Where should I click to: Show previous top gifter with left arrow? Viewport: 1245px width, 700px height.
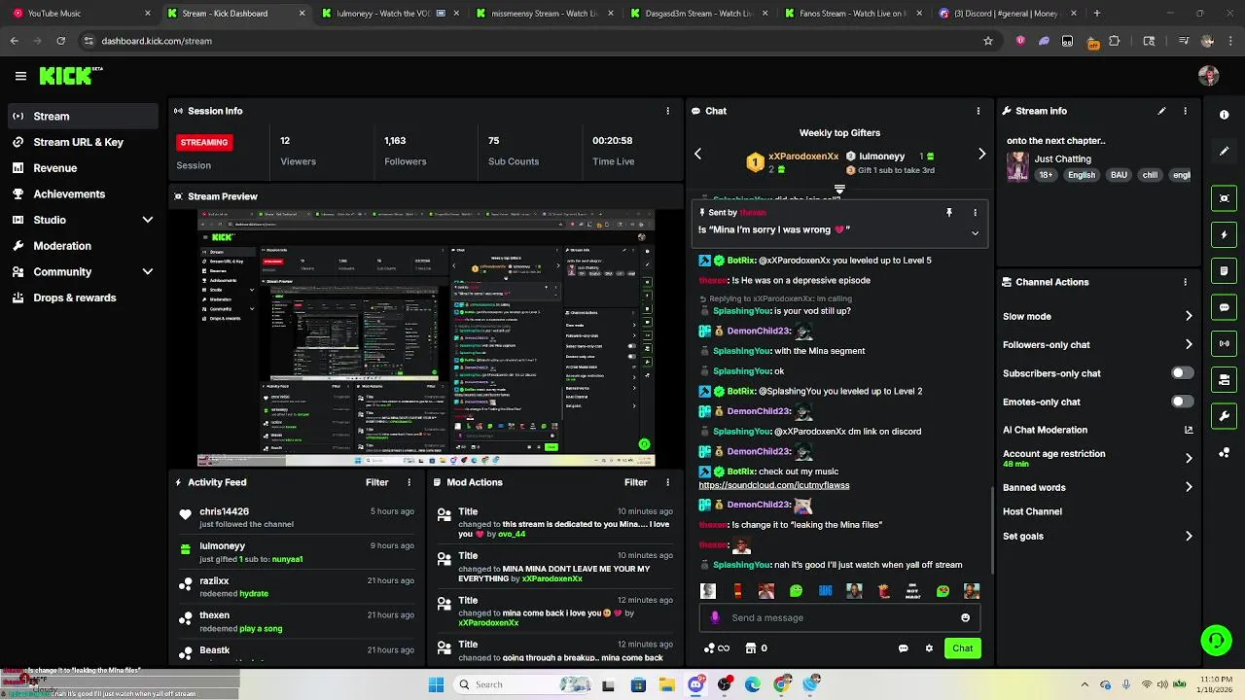[x=697, y=154]
